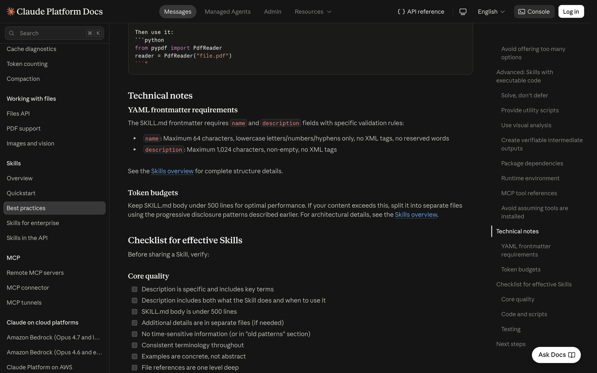Open Claude Platform on AWS page

(x=40, y=367)
